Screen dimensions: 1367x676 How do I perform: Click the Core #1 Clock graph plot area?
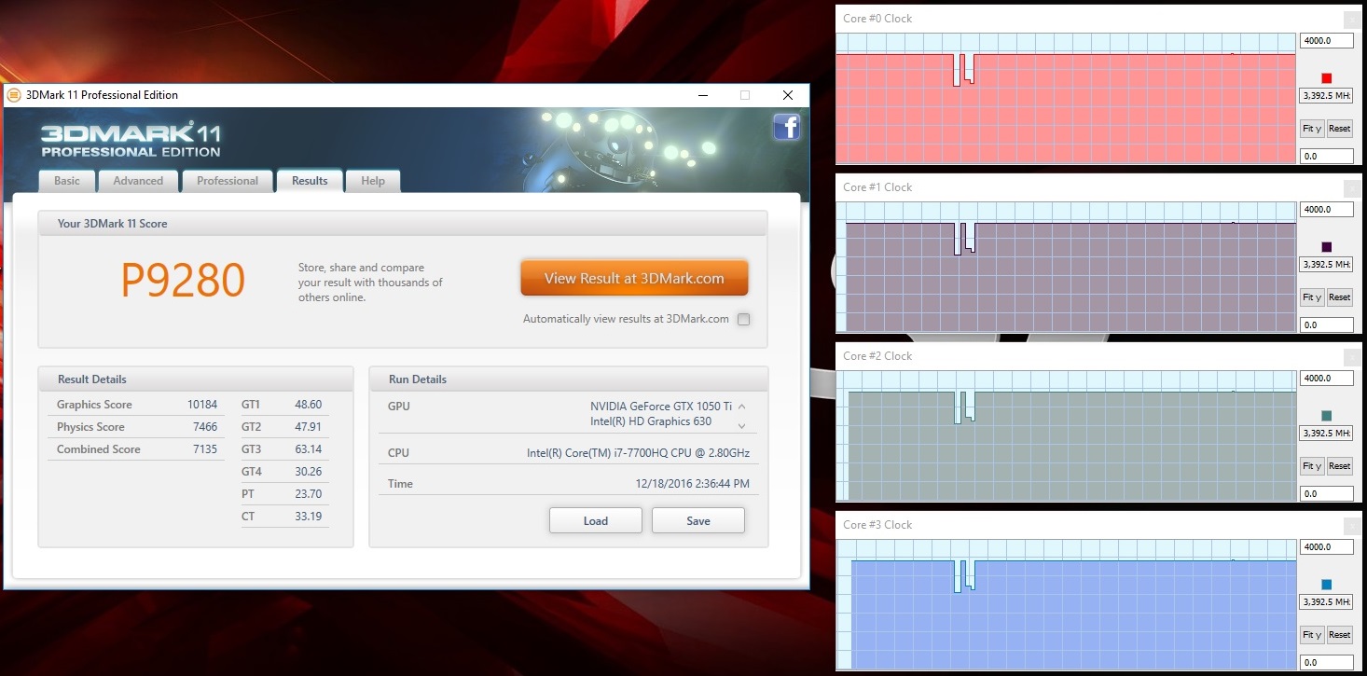[1066, 268]
